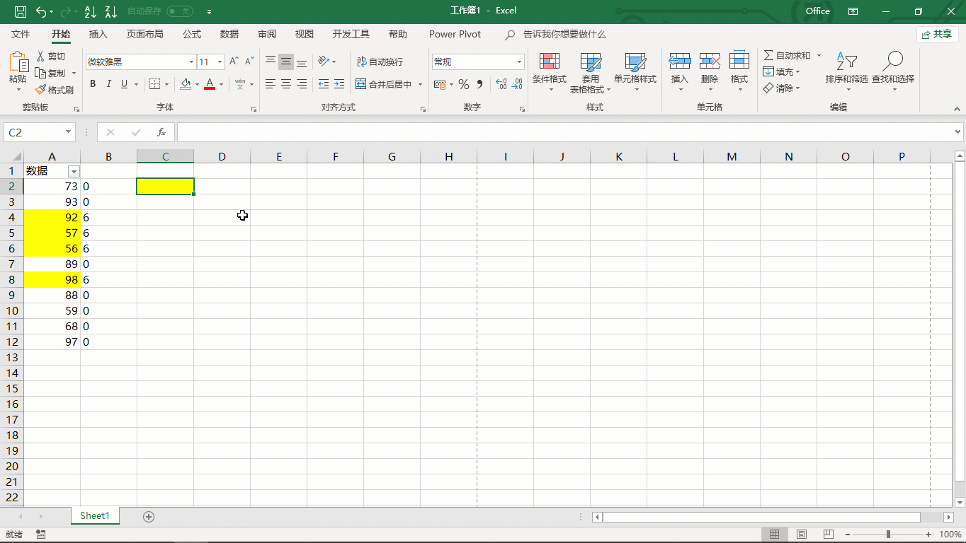Set middle vertical alignment
This screenshot has width=966, height=543.
click(x=286, y=62)
